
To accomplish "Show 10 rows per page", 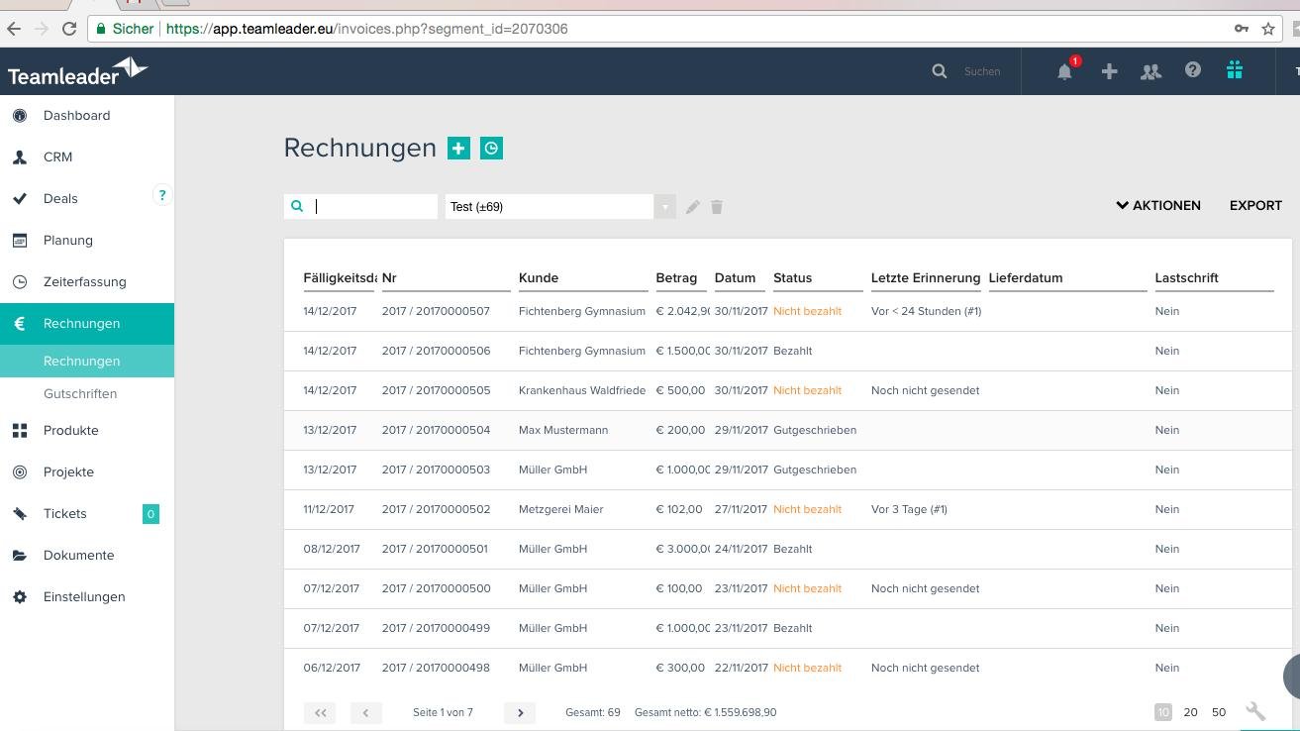I will pos(1162,712).
